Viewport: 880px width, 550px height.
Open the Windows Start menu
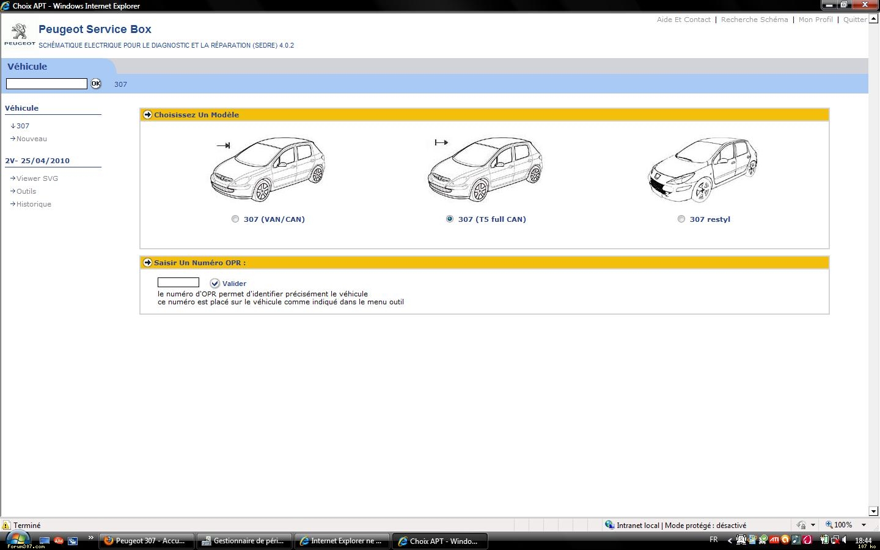(x=17, y=540)
